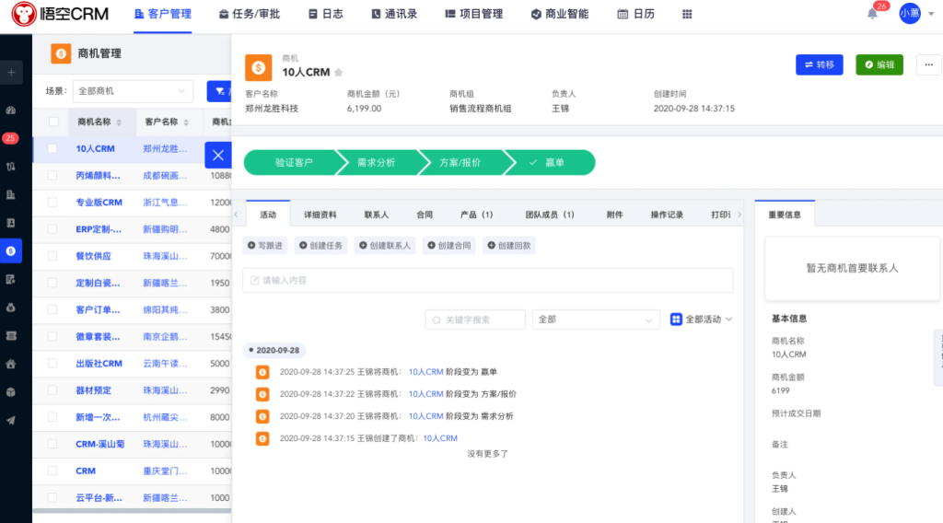943x523 pixels.
Task: Click the plus quick-add sidebar icon
Action: click(x=11, y=73)
